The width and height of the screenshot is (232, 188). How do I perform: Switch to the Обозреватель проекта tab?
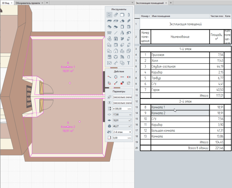(x=28, y=3)
